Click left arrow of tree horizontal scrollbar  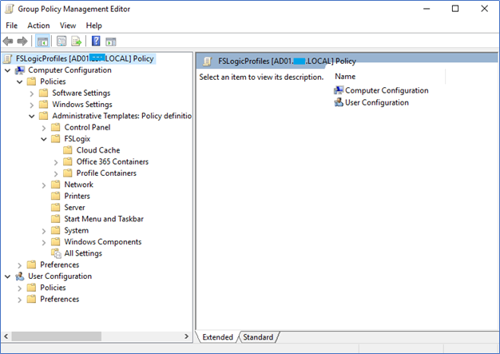coord(6,336)
